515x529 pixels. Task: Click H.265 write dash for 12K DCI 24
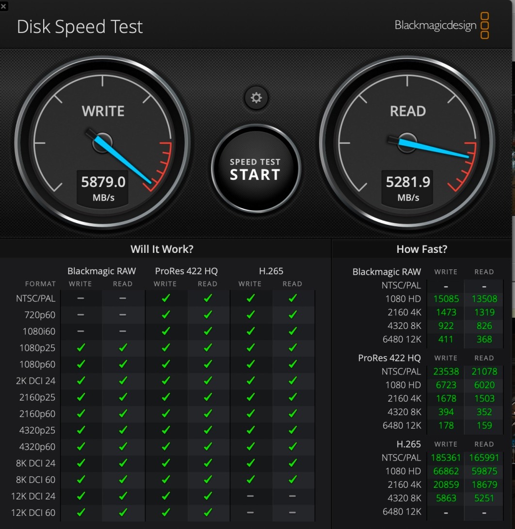tap(250, 496)
